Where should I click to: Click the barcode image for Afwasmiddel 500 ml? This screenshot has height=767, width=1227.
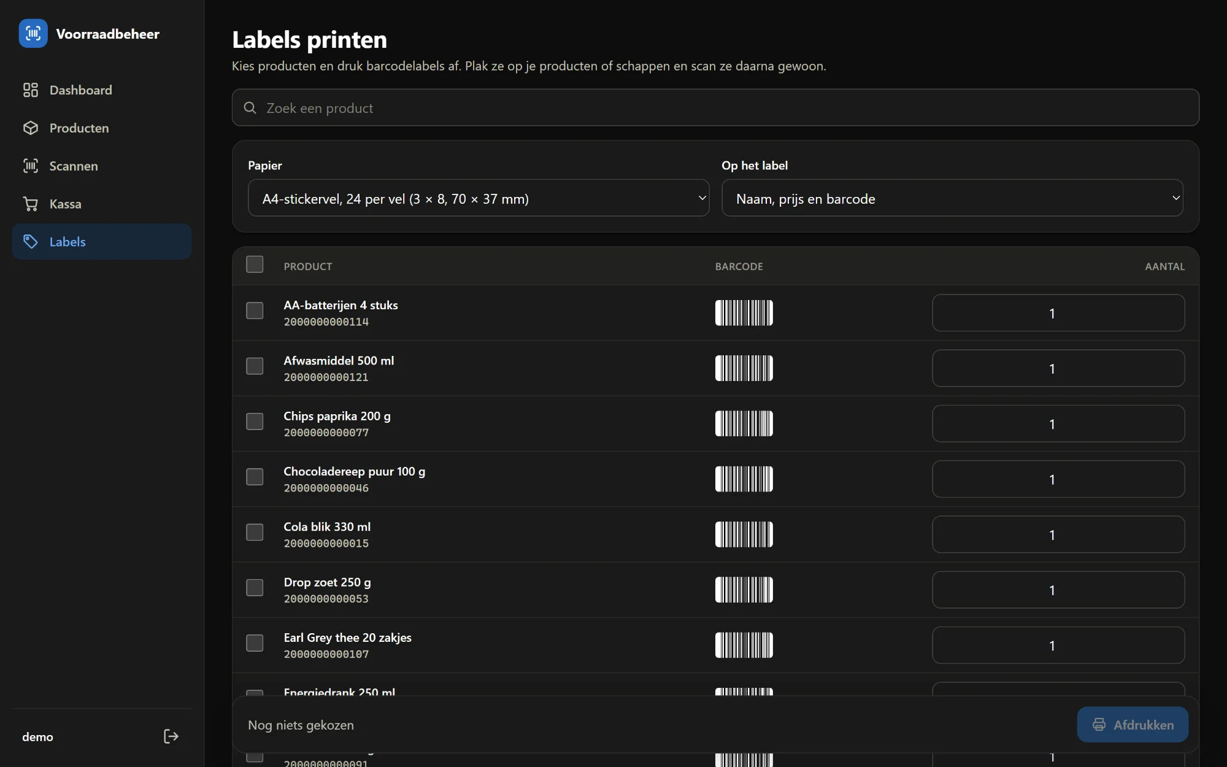point(744,368)
